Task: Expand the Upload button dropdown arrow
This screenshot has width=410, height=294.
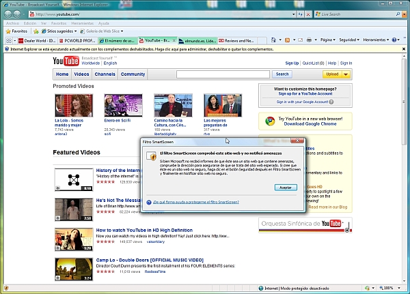Action: [x=346, y=74]
